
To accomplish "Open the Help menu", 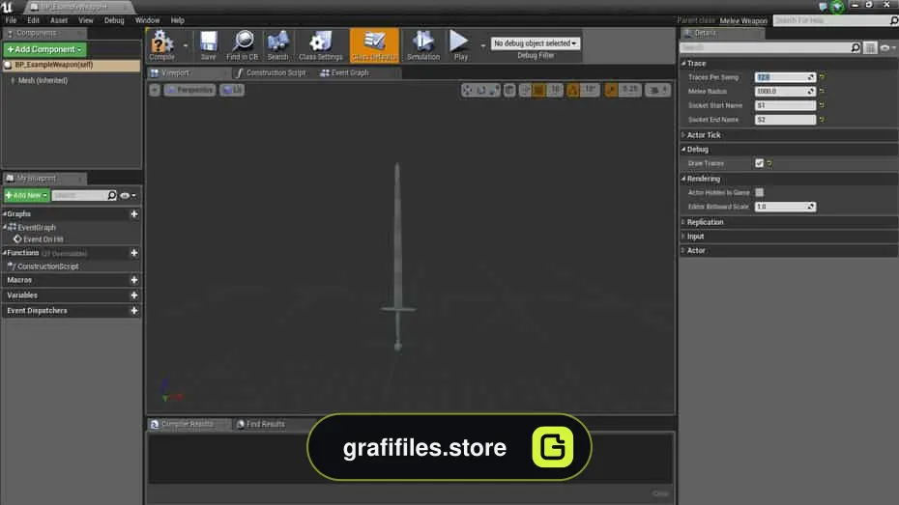I will tap(177, 20).
